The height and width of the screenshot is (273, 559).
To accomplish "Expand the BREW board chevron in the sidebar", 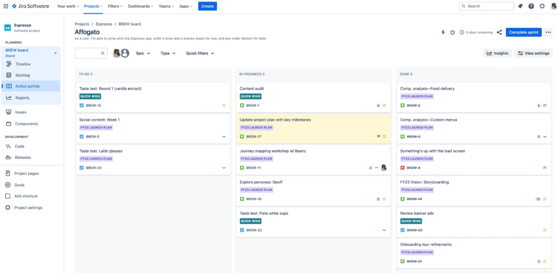I will coord(56,53).
